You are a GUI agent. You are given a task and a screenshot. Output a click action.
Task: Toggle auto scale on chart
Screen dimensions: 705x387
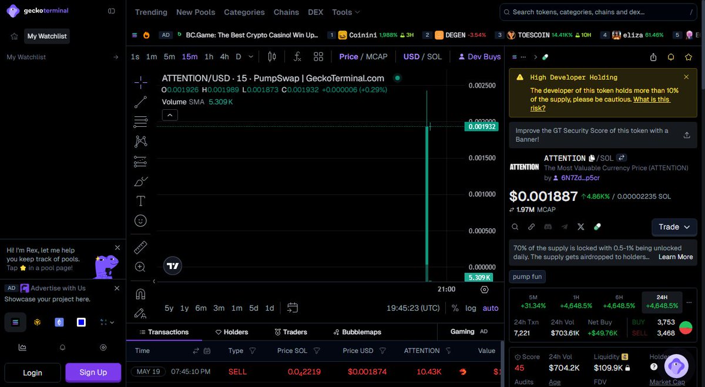coord(491,308)
